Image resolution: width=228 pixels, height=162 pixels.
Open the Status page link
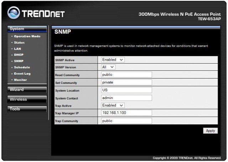[19, 43]
